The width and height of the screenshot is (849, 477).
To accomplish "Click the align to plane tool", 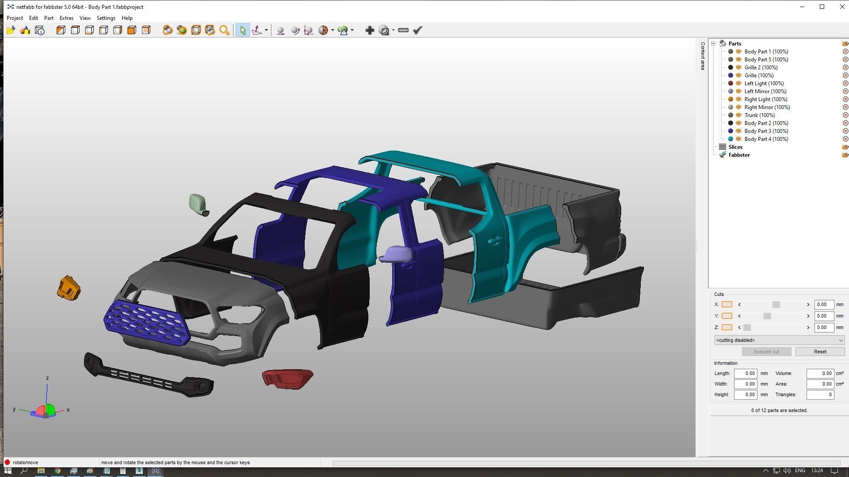I will click(x=257, y=30).
